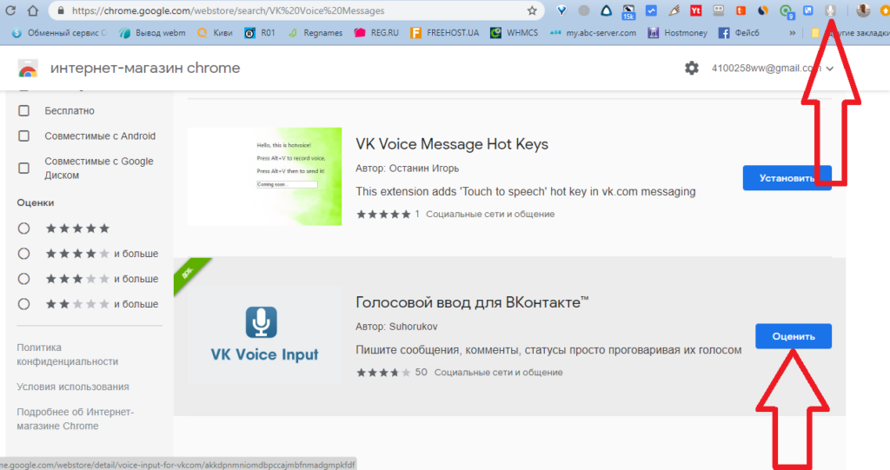This screenshot has height=470, width=890.
Task: Click the Chrome Web Store logo
Action: [x=28, y=68]
